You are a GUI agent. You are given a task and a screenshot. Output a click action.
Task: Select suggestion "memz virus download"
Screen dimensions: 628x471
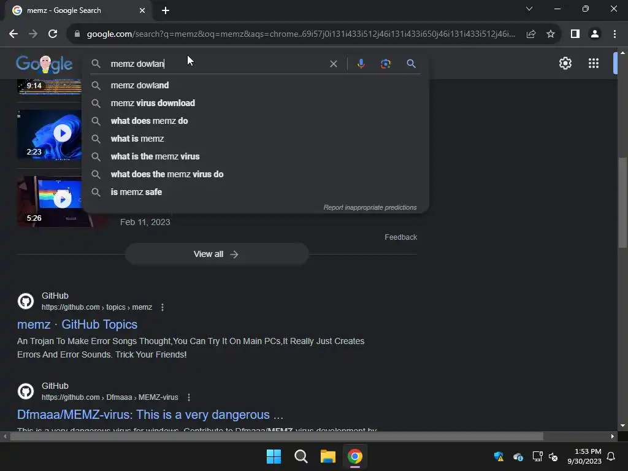coord(255,103)
